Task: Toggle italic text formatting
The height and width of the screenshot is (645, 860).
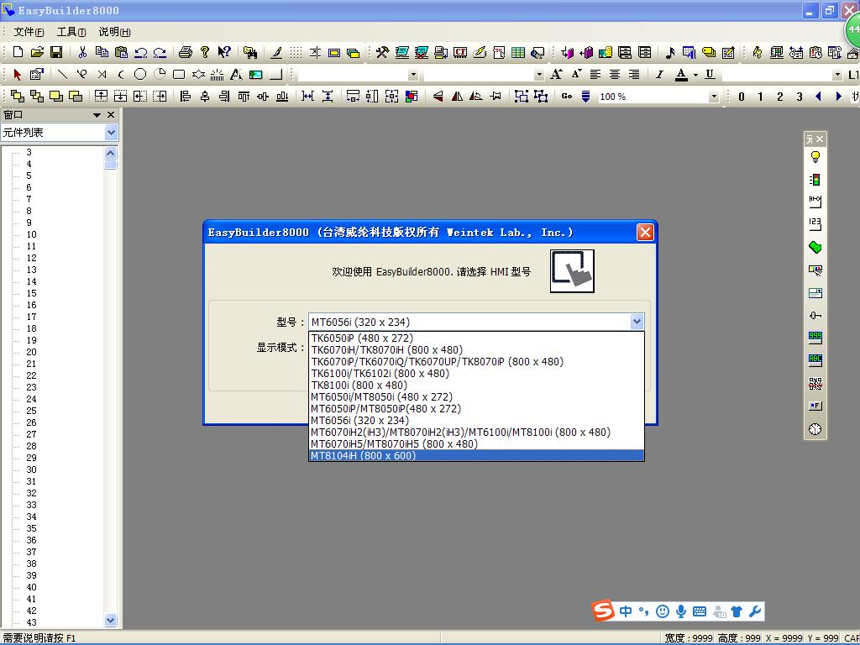Action: tap(659, 75)
